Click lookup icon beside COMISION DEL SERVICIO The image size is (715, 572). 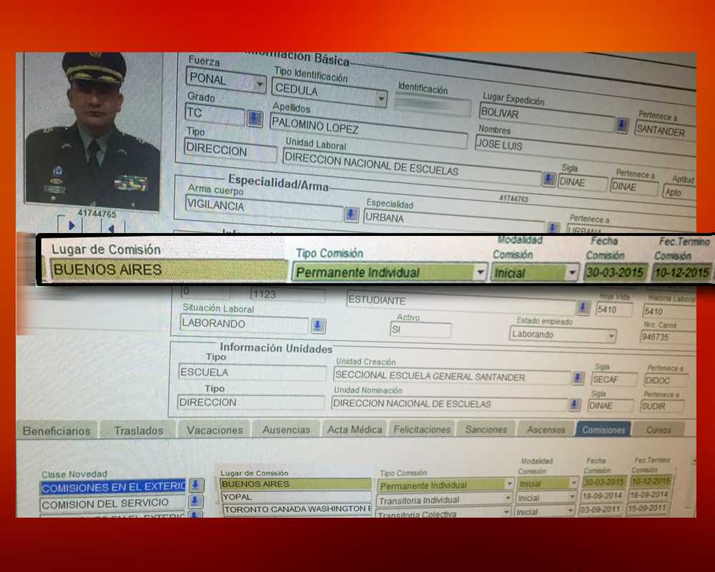195,502
